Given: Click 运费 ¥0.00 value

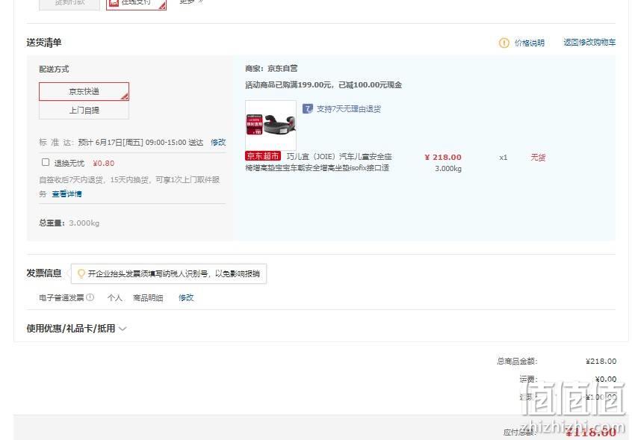Looking at the screenshot, I should coord(606,379).
